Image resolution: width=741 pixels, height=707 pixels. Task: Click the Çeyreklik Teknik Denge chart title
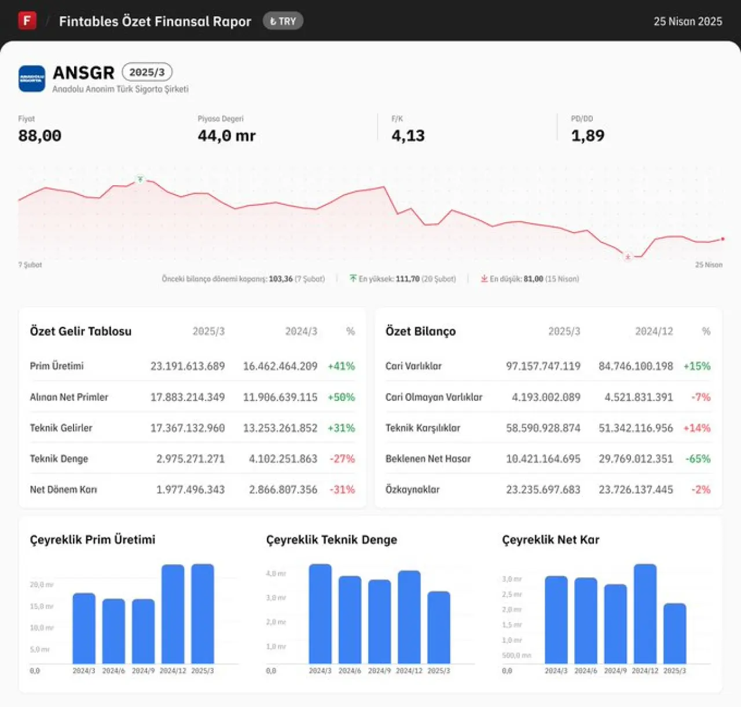pyautogui.click(x=332, y=539)
